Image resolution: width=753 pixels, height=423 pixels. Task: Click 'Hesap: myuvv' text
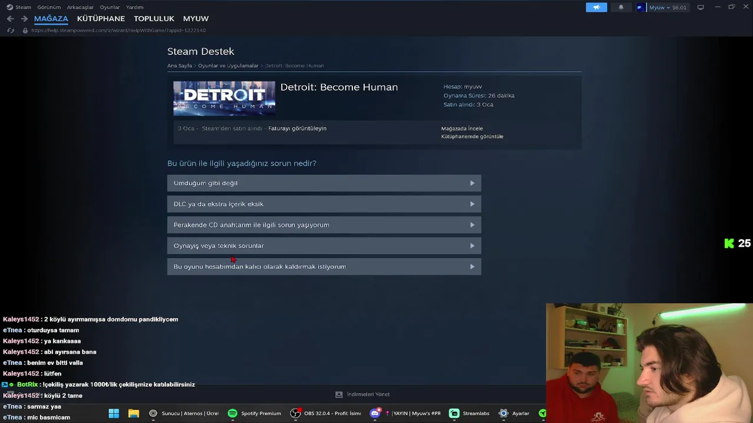(462, 87)
